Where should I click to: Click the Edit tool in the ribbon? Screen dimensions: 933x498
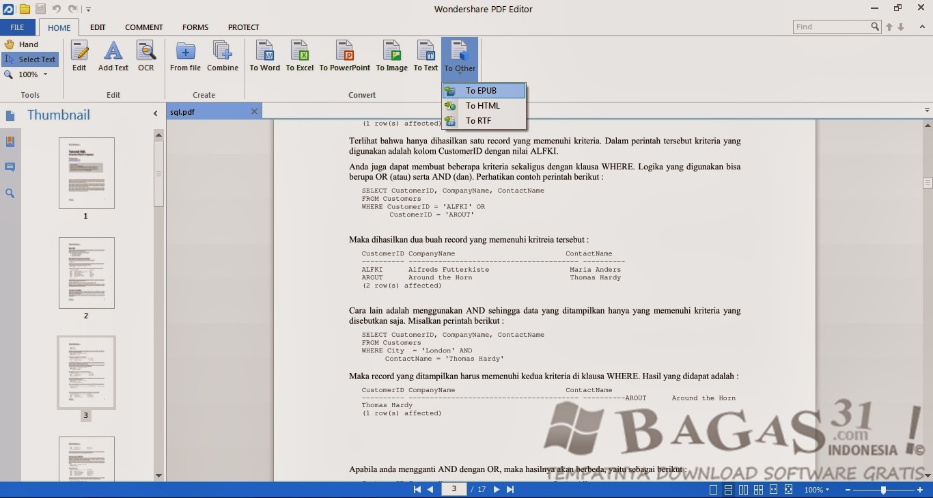(x=79, y=56)
